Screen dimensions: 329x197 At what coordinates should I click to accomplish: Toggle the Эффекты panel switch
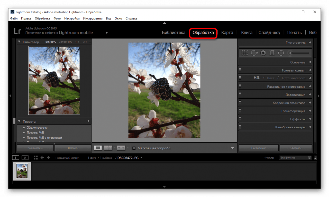tap(240, 119)
